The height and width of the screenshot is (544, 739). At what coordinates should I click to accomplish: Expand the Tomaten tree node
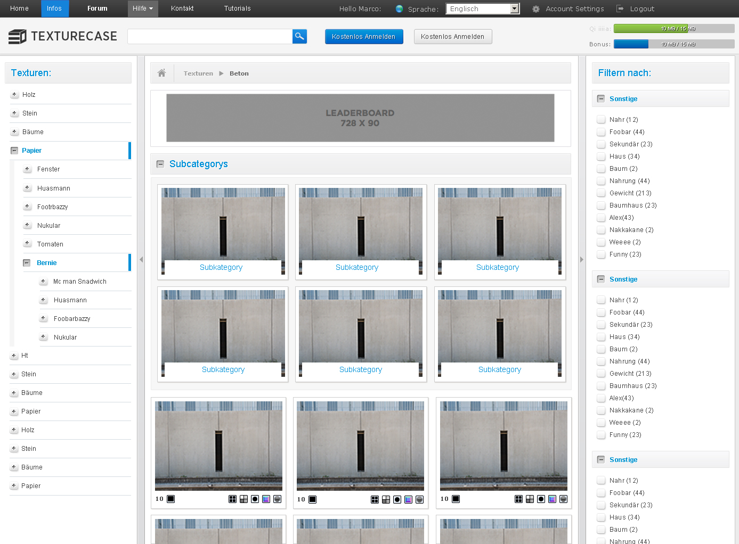click(27, 244)
